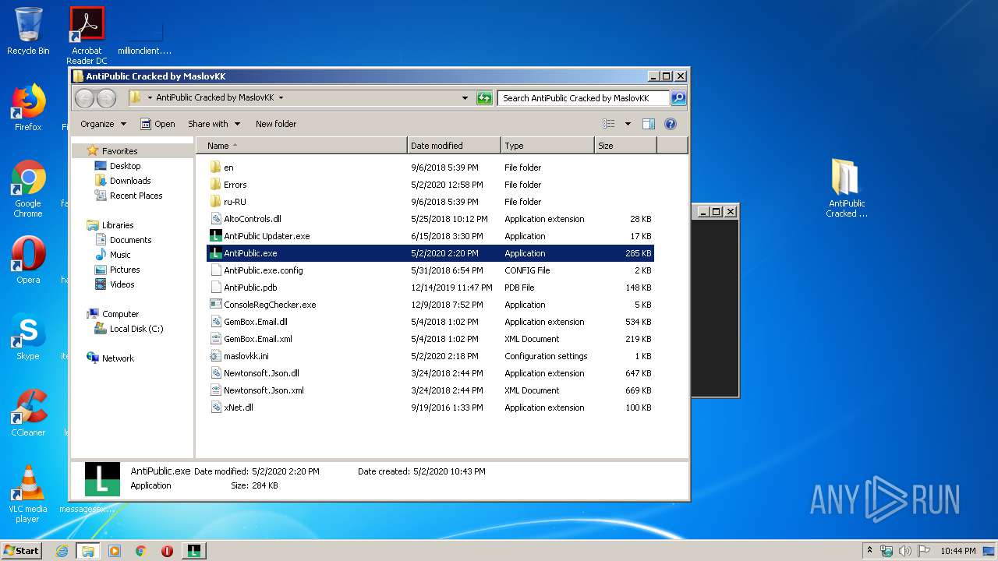Select Network in navigation pane

[x=111, y=358]
